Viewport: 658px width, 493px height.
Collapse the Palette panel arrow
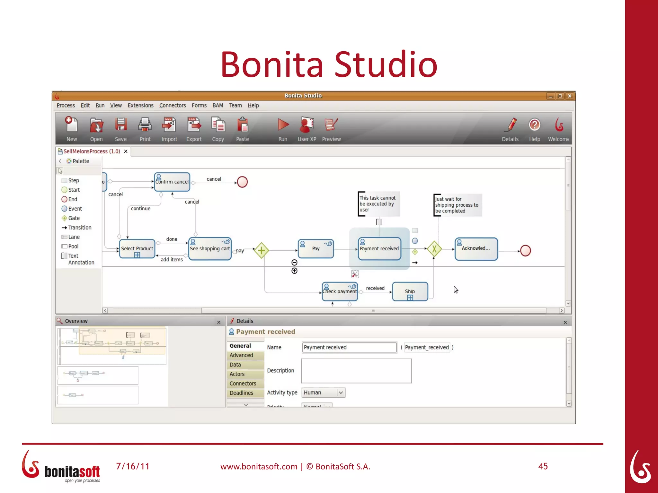pyautogui.click(x=60, y=161)
